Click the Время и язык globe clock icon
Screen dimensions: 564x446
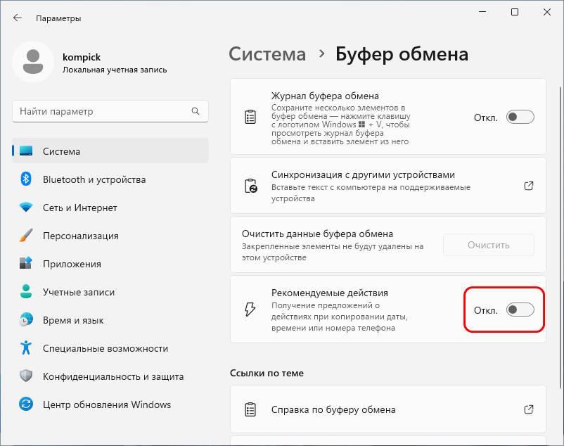click(26, 320)
